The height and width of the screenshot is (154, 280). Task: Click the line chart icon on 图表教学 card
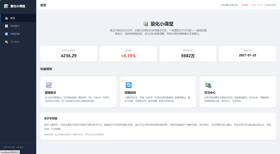(49, 85)
